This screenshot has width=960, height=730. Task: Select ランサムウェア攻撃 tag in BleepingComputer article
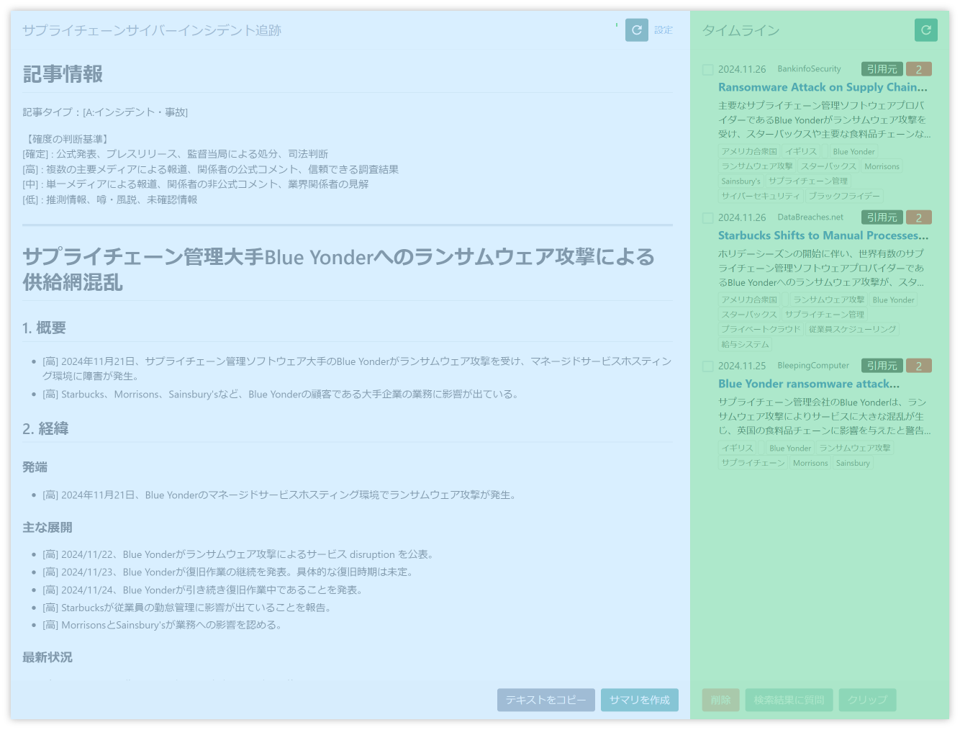(855, 448)
